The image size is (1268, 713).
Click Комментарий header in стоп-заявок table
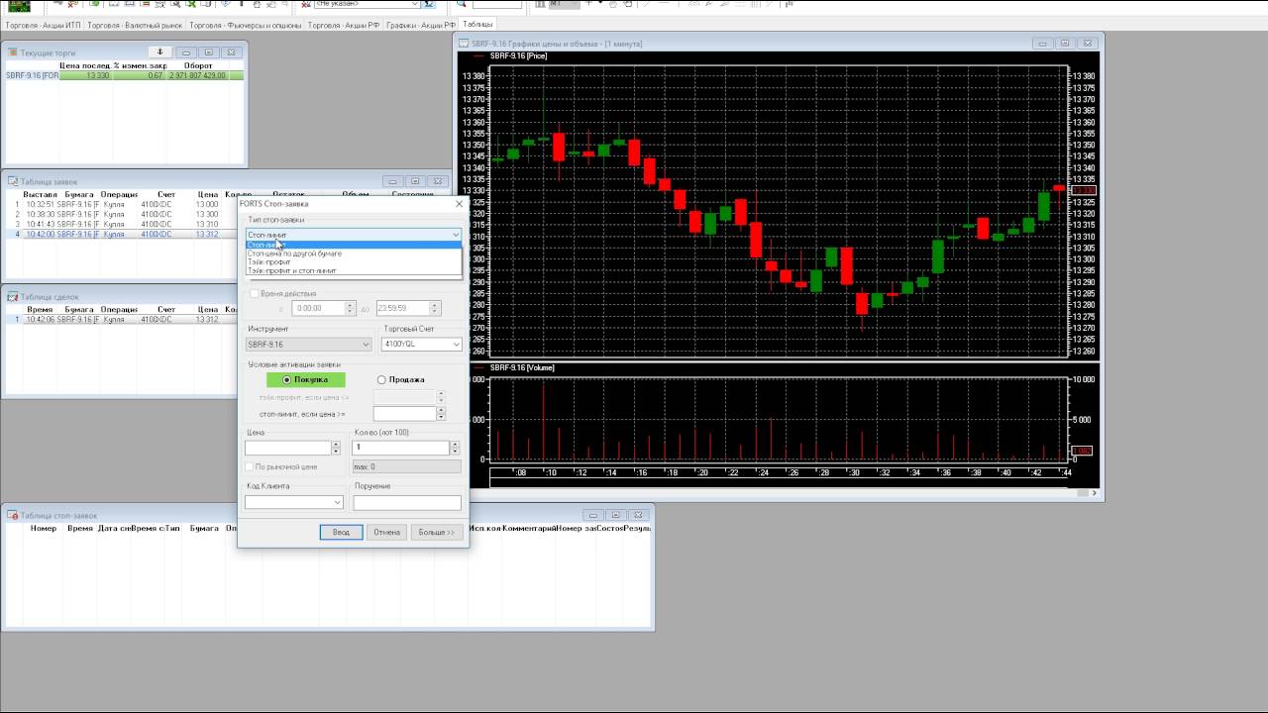pyautogui.click(x=528, y=528)
